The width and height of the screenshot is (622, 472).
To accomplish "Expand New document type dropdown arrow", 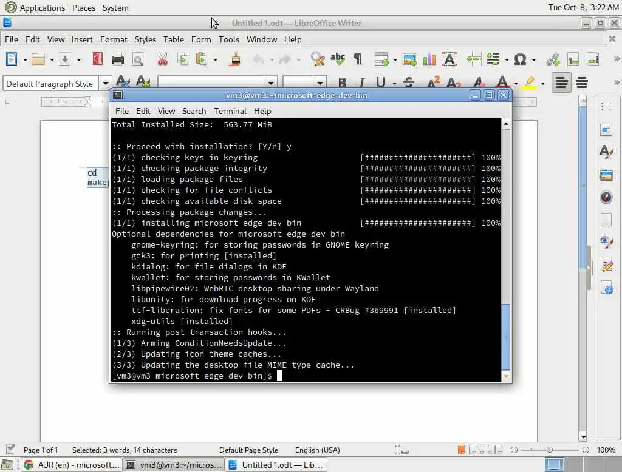I will pyautogui.click(x=25, y=60).
